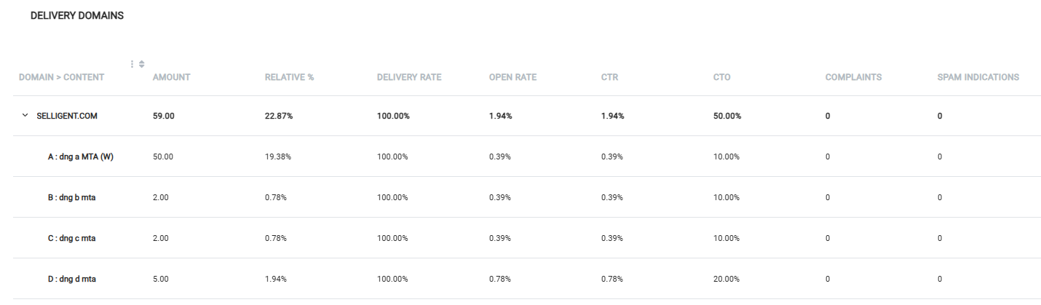This screenshot has height=305, width=1041.
Task: Sort by DELIVERY RATE column header
Action: [x=408, y=78]
